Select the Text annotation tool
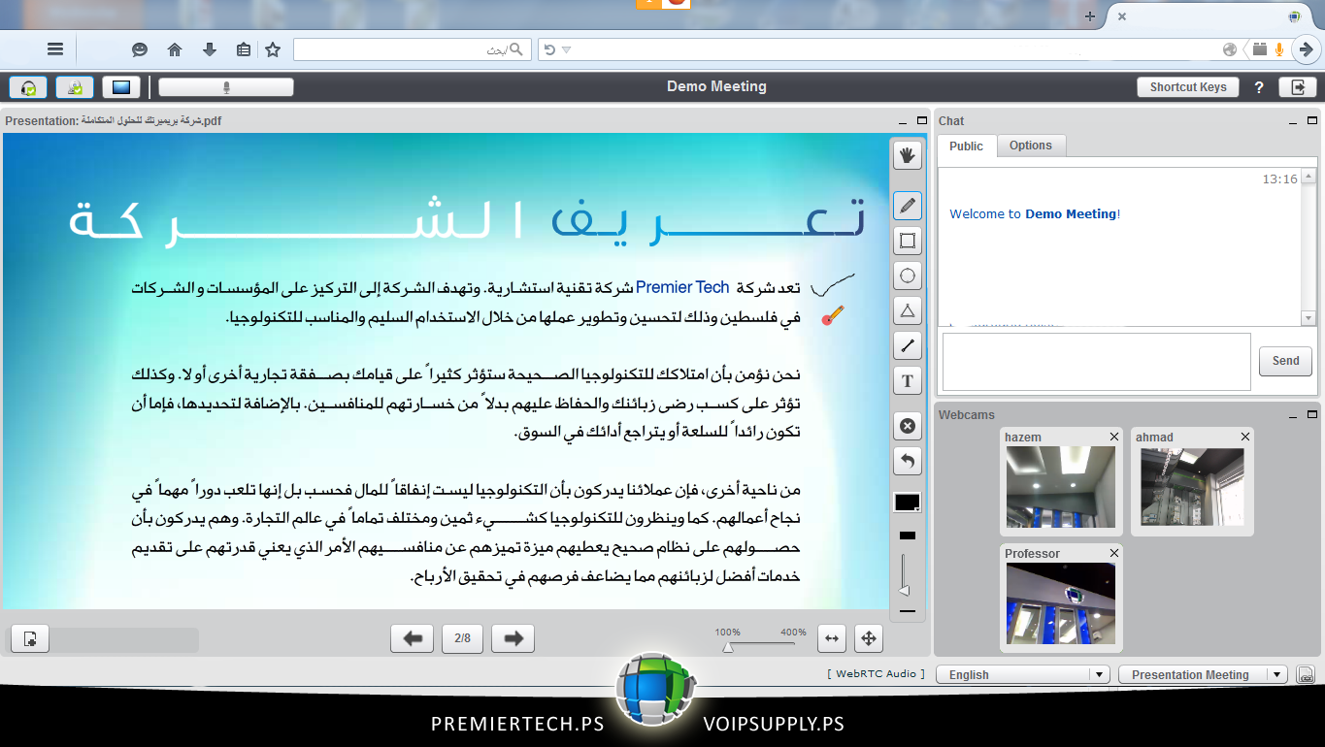This screenshot has width=1325, height=747. [908, 380]
